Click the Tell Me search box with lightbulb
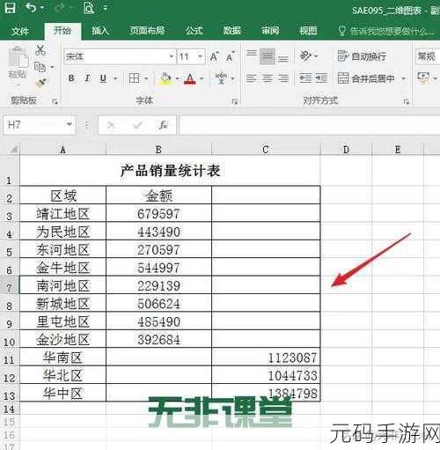Image resolution: width=440 pixels, height=450 pixels. pos(386,31)
